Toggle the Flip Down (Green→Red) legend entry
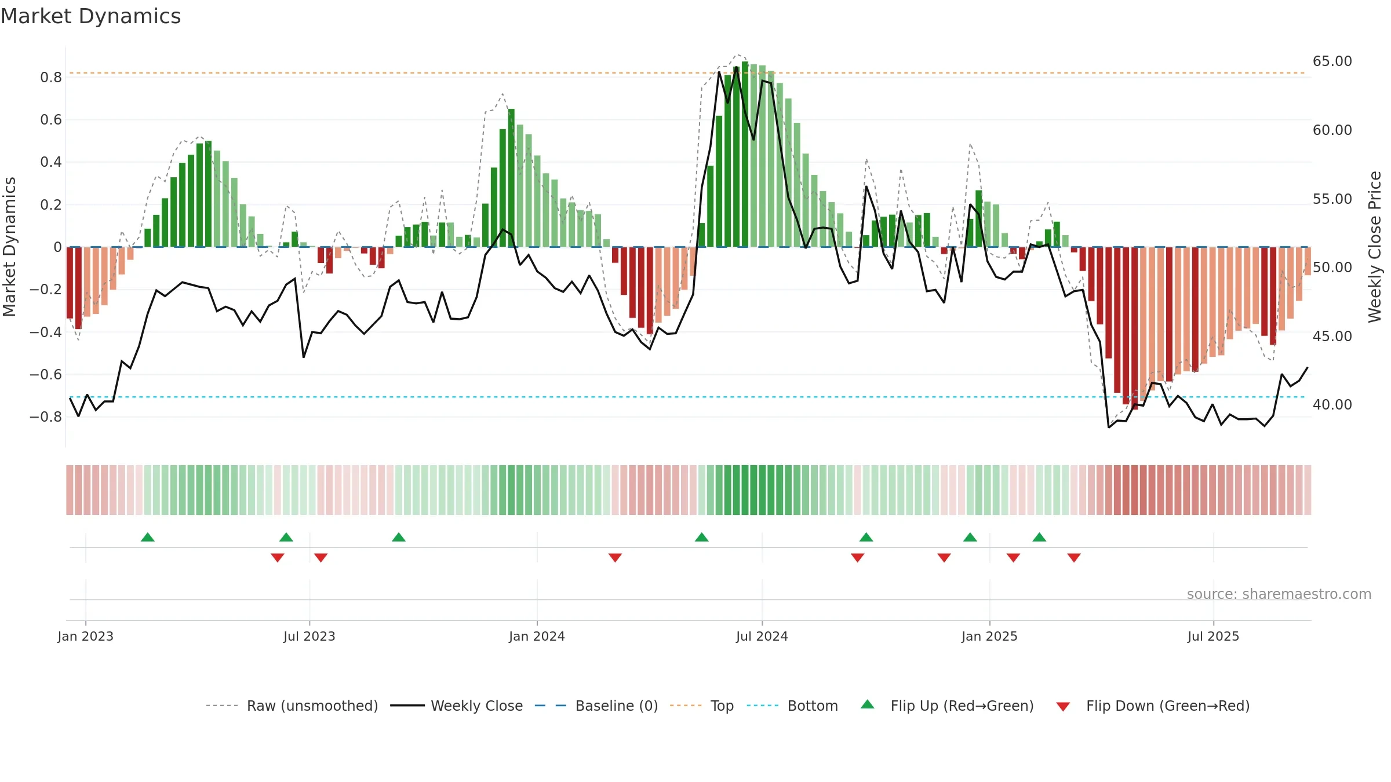The image size is (1391, 782). click(x=1152, y=706)
